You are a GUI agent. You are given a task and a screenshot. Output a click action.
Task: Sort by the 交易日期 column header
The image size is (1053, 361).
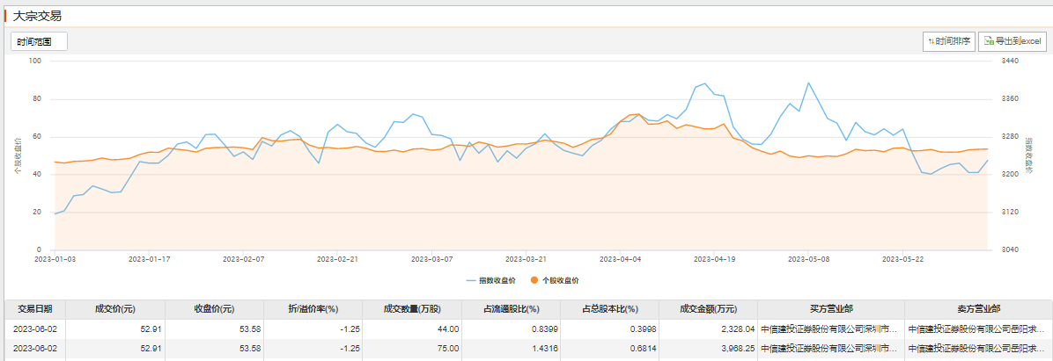(35, 309)
